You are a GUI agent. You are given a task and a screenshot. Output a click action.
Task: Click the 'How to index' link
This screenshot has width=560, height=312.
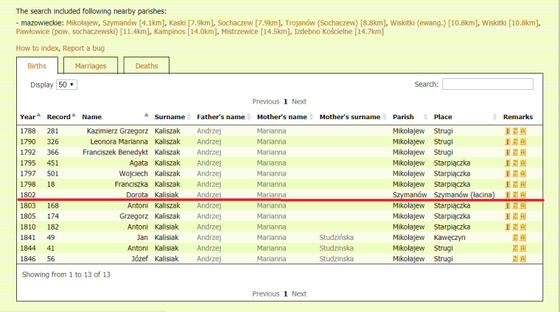click(x=38, y=49)
